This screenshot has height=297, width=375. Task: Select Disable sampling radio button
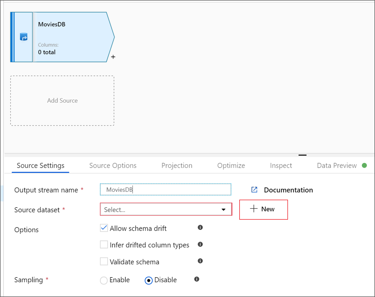pyautogui.click(x=149, y=280)
